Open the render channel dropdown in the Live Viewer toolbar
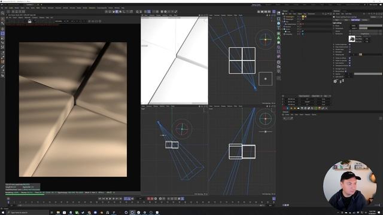 click(59, 21)
